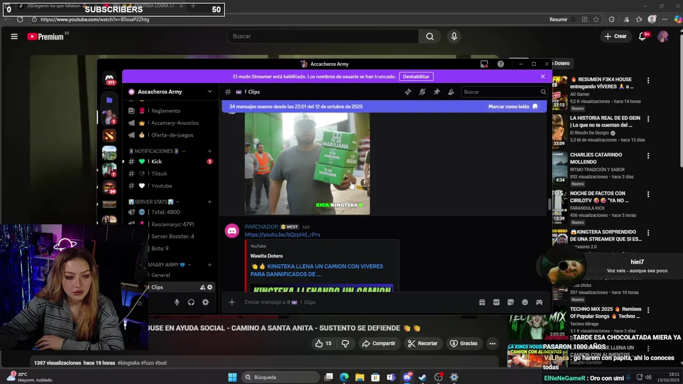Open options for CHARLIES CATARINDO video
The image size is (683, 384).
point(648,156)
